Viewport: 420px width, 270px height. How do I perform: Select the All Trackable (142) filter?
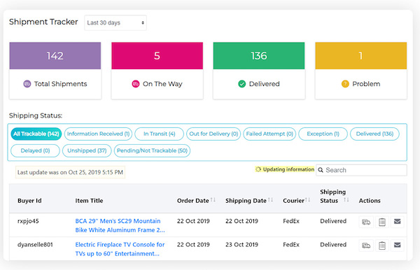(36, 134)
